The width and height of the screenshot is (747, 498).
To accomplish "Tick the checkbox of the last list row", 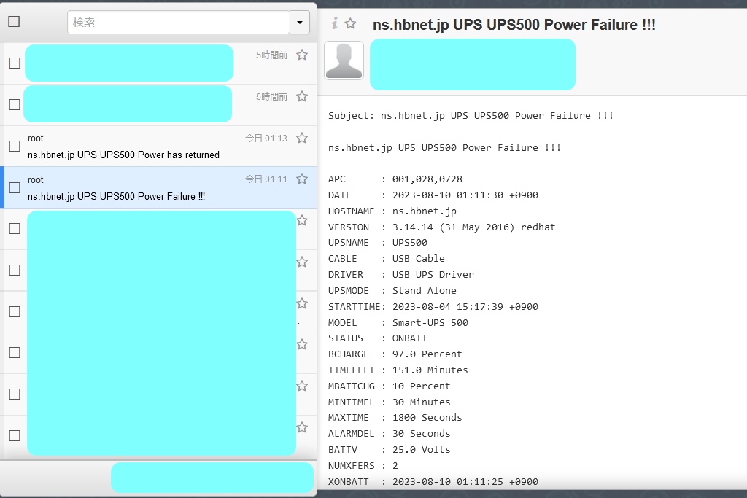I will pos(15,435).
